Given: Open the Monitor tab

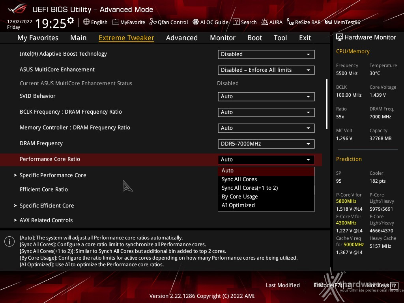Looking at the screenshot, I should (x=223, y=38).
